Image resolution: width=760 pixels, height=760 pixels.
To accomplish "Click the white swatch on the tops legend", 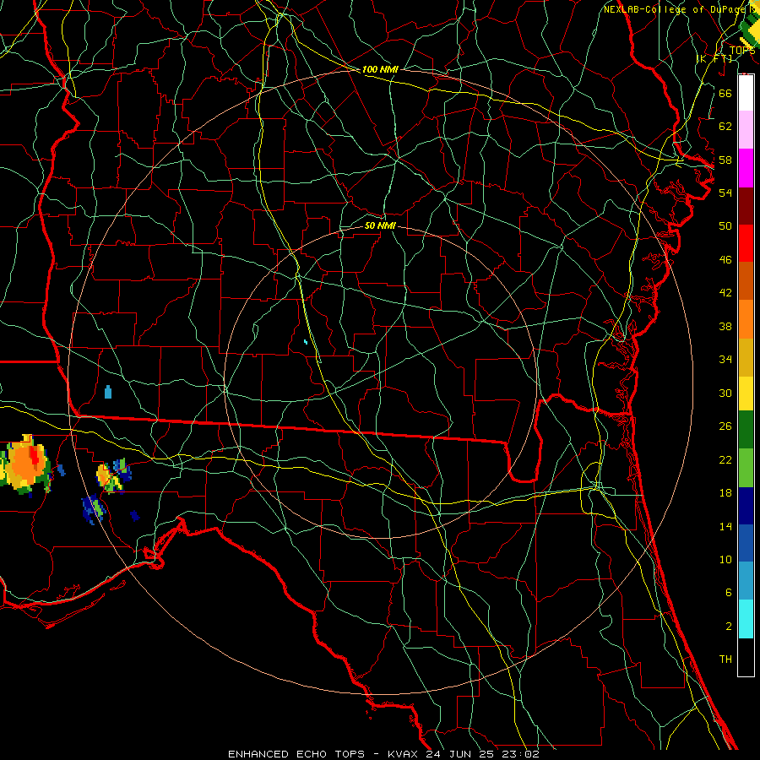I will coord(746,93).
